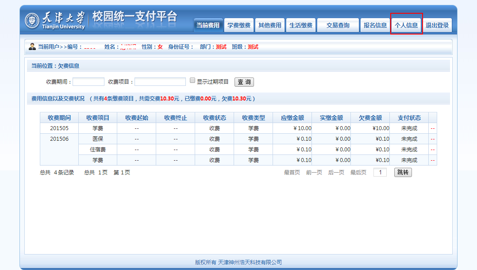The image size is (477, 270).
Task: Go to the 生活缴费 tab
Action: tap(301, 25)
